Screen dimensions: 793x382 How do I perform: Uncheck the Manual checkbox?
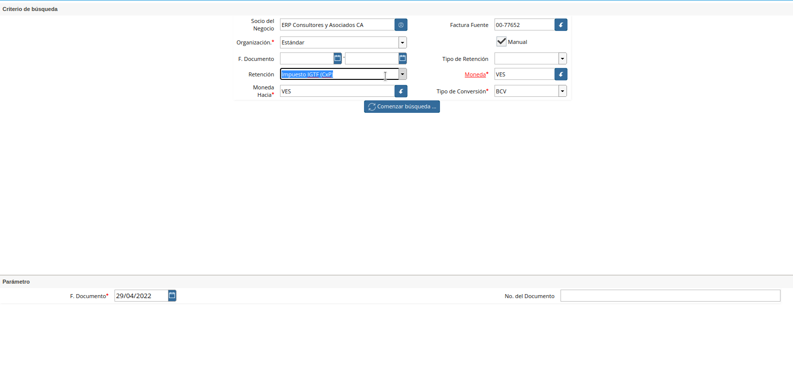501,41
